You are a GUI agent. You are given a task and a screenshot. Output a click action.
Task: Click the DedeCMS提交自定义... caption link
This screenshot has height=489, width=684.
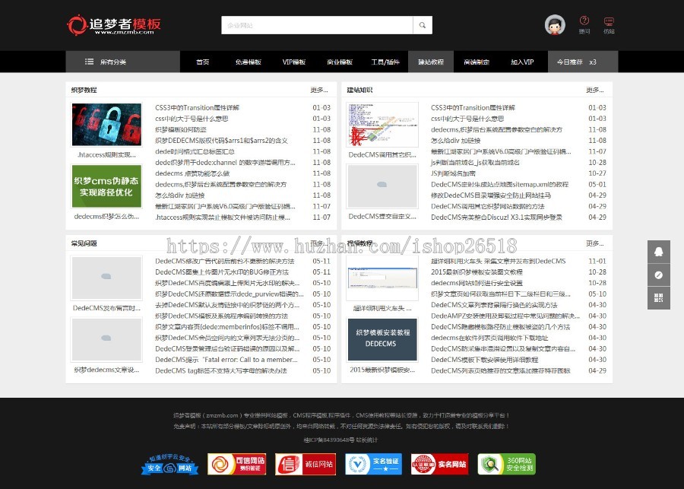tap(382, 216)
